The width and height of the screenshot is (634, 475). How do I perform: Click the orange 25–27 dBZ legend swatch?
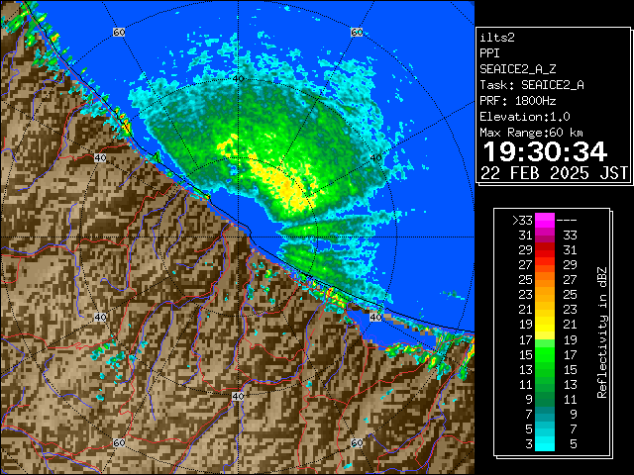pos(545,280)
